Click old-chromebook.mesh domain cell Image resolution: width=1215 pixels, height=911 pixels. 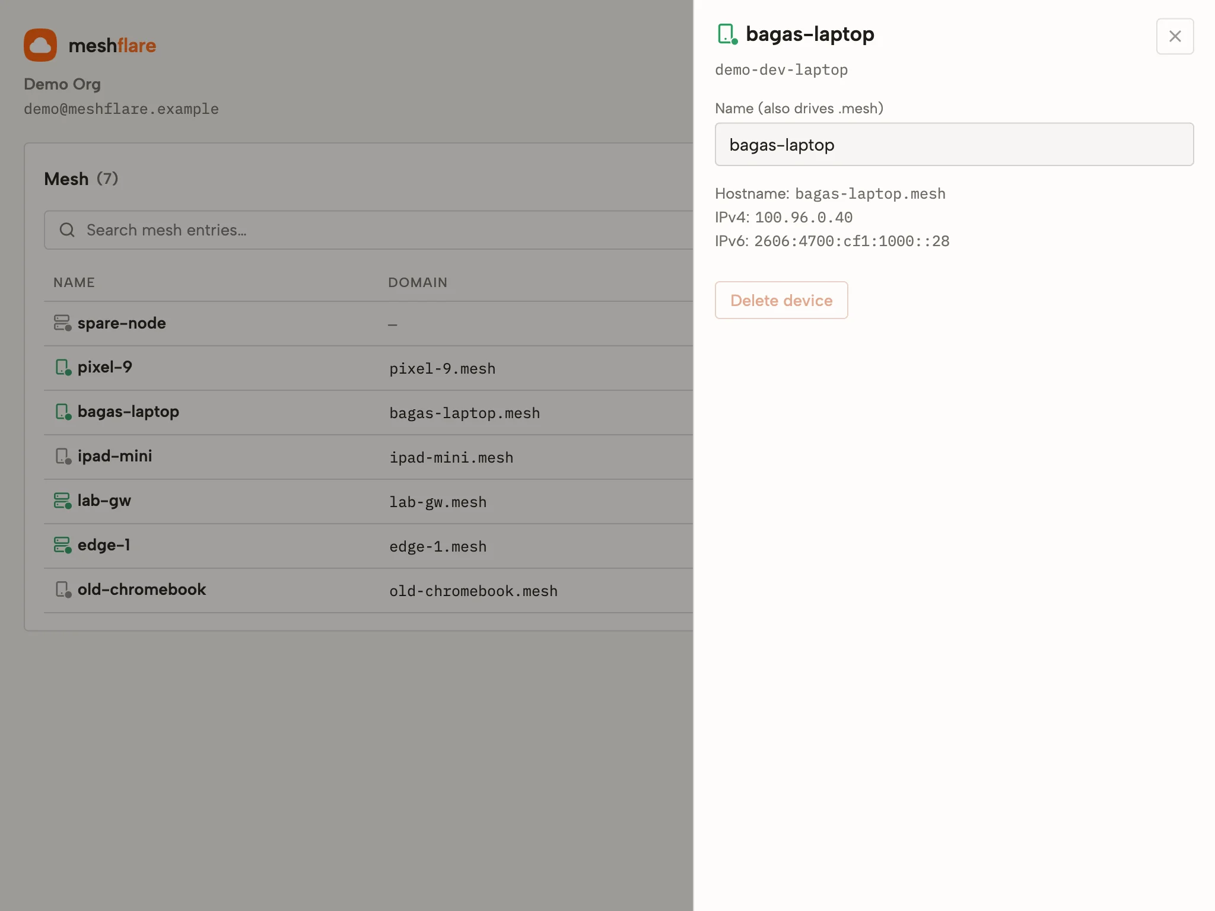click(473, 591)
